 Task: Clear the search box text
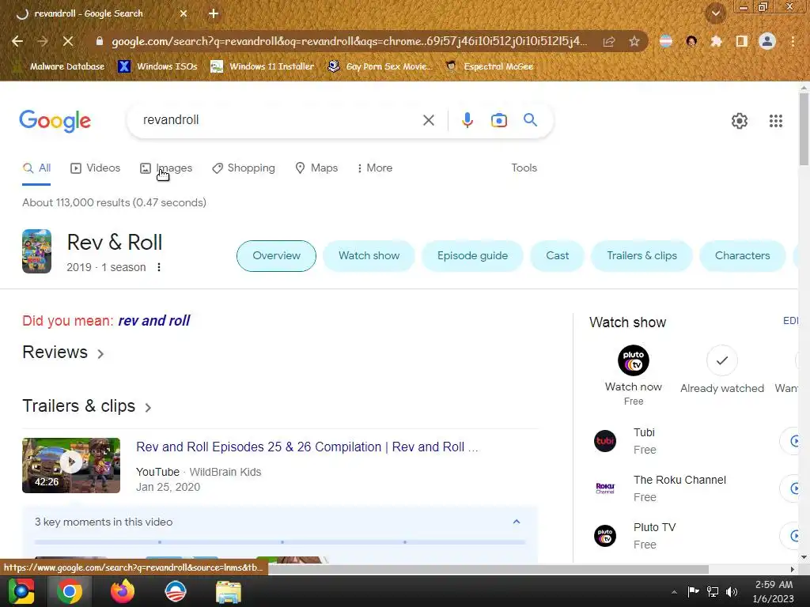pyautogui.click(x=428, y=120)
